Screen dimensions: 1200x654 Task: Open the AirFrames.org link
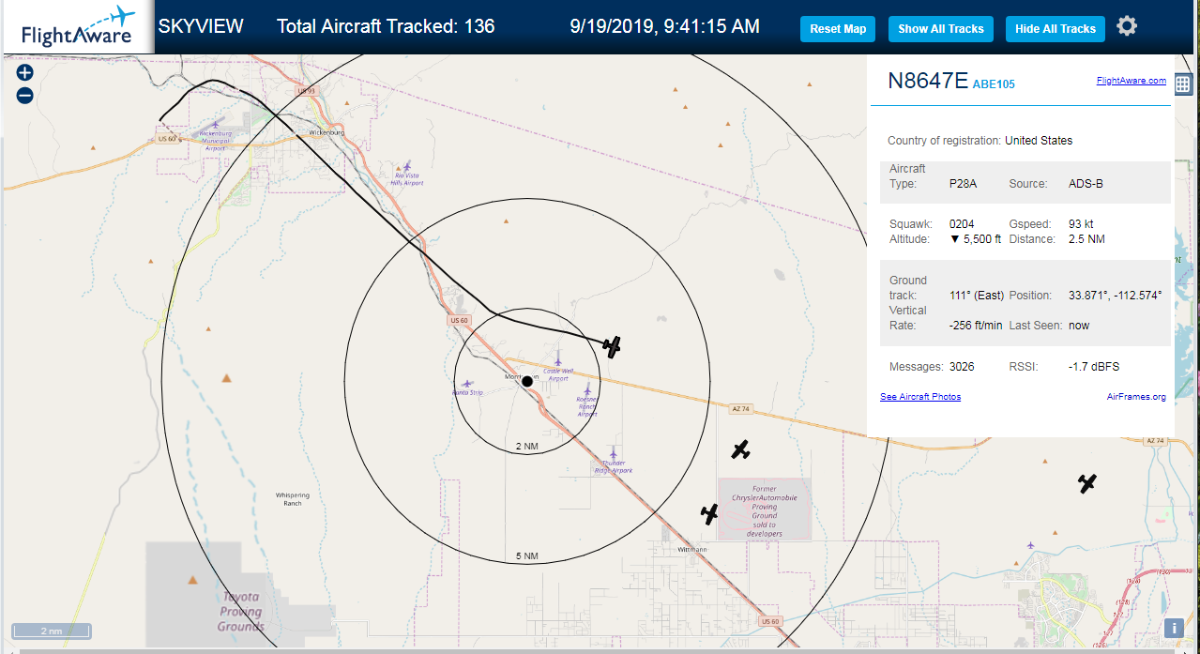(x=1136, y=397)
